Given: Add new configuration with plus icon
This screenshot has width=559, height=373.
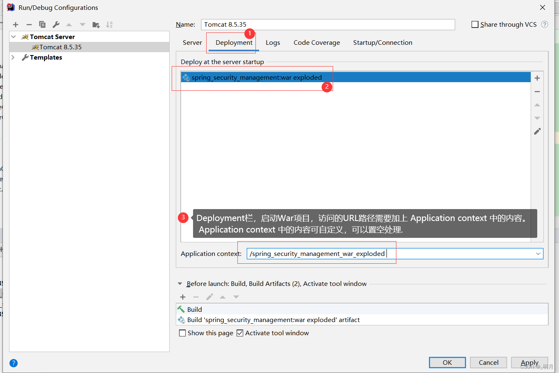Looking at the screenshot, I should pos(16,25).
